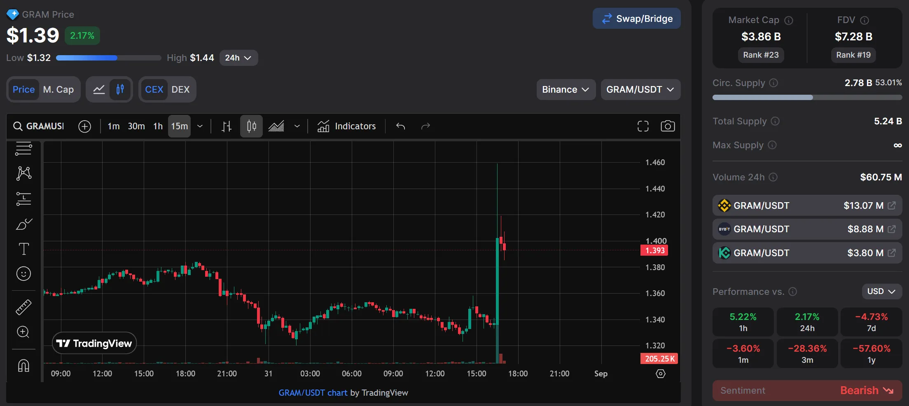This screenshot has height=406, width=909.
Task: Open the Binance exchange dropdown
Action: click(x=566, y=89)
